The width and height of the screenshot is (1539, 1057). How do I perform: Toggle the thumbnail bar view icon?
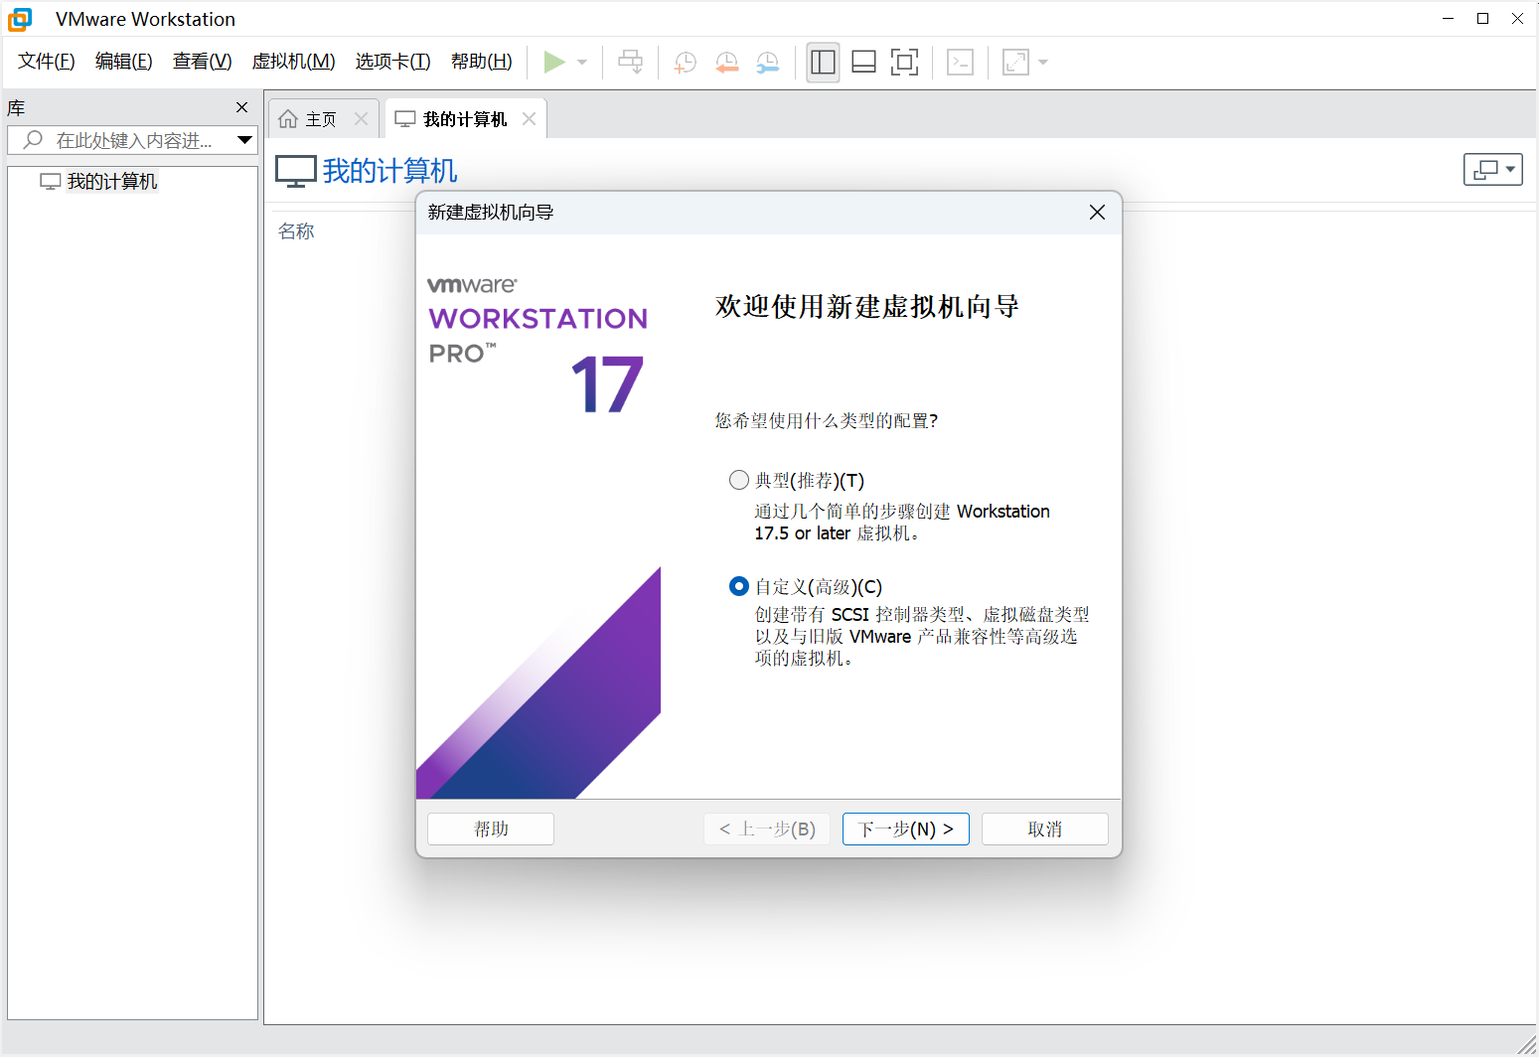pos(863,63)
